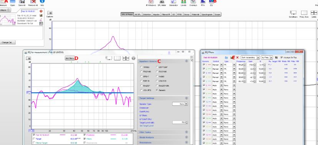Click the EQ Filters button
The image size is (318, 145).
point(70,58)
